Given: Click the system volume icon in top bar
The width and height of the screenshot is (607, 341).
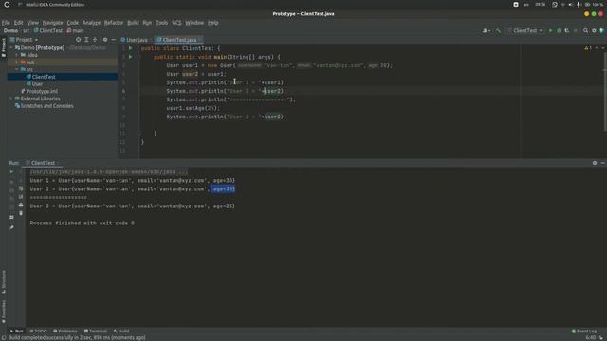Looking at the screenshot, I should 570,4.
